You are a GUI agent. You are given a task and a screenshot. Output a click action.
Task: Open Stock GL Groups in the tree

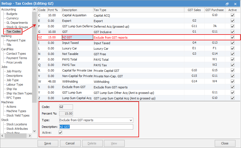[x=17, y=27]
